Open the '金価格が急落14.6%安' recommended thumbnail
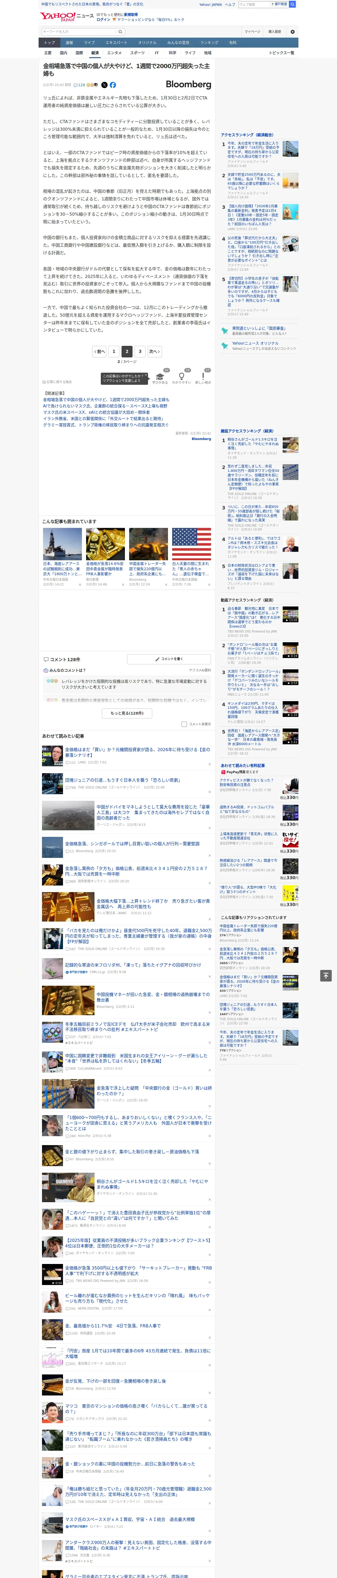The width and height of the screenshot is (337, 1578). [105, 544]
